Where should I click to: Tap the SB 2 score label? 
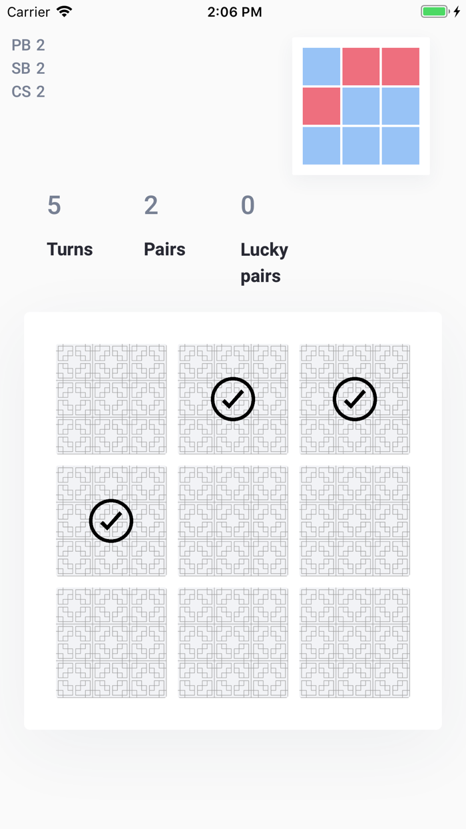29,69
